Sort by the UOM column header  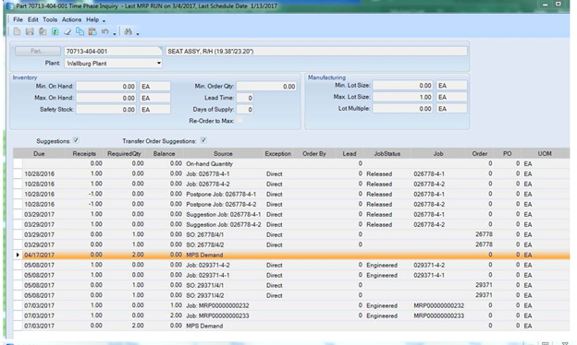pos(545,153)
